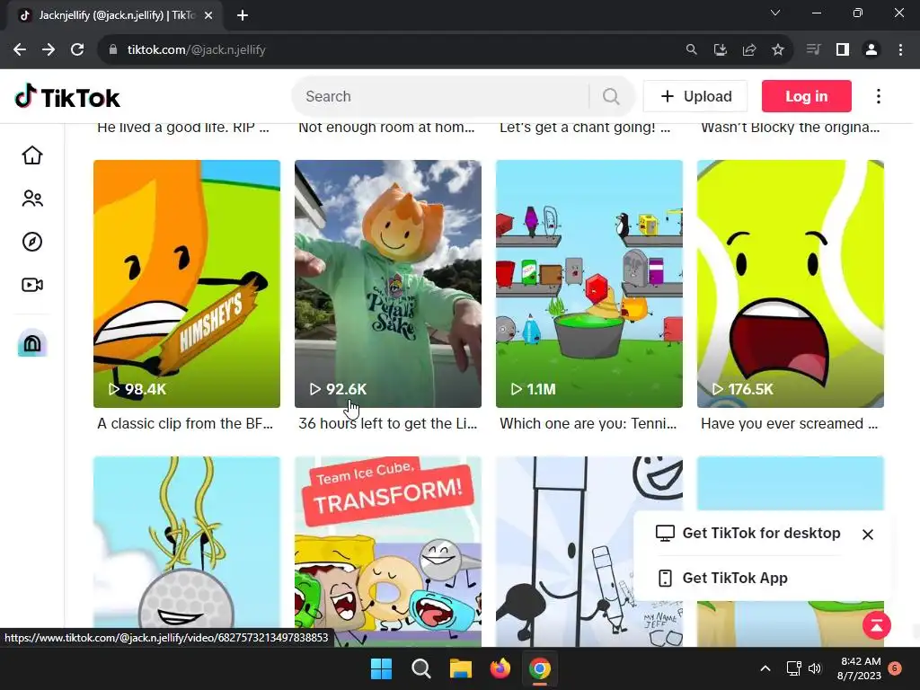Show hidden system tray icons

click(765, 668)
